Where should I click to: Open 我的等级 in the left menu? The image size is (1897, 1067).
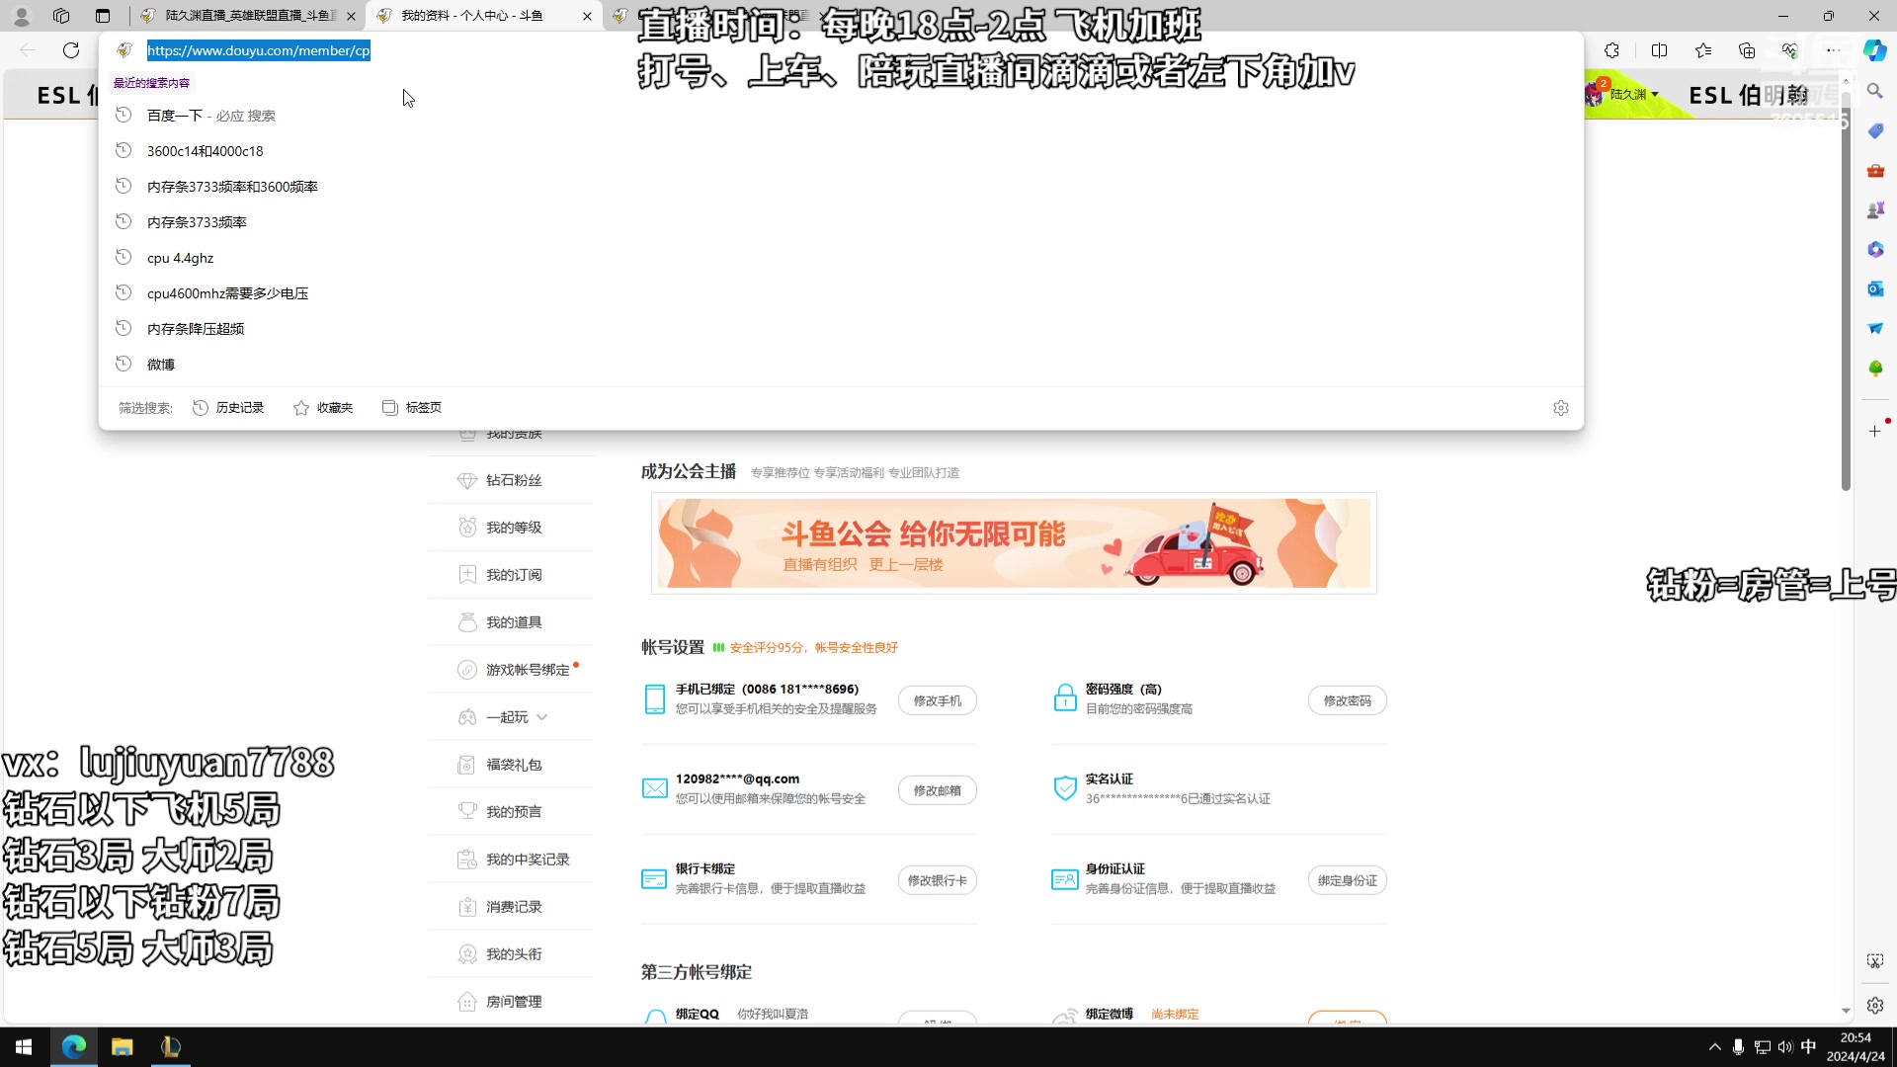pyautogui.click(x=513, y=528)
